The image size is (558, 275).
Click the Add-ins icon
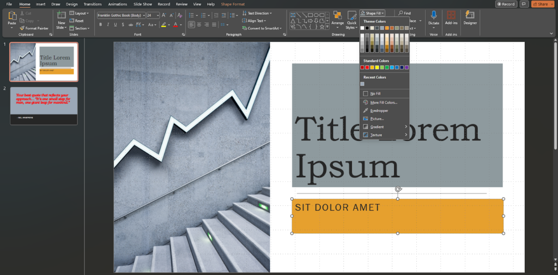tap(451, 18)
